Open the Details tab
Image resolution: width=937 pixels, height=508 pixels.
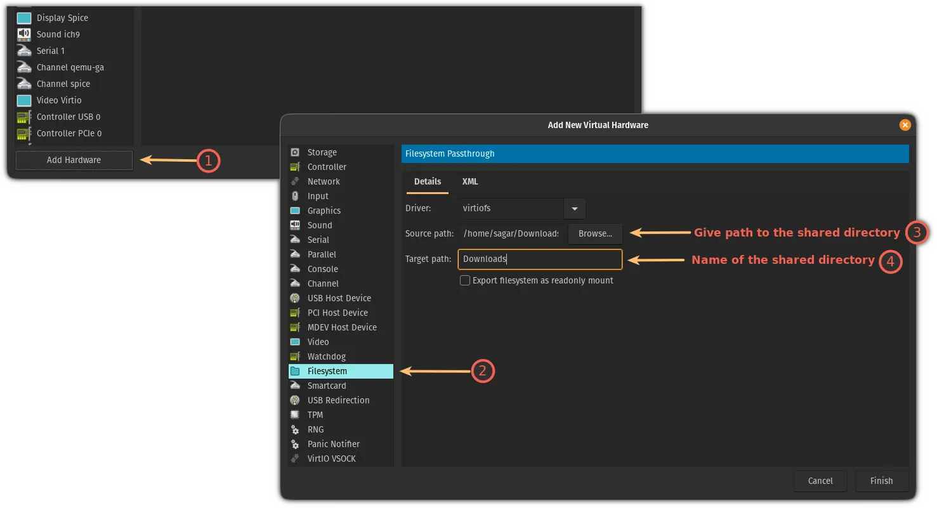tap(428, 181)
